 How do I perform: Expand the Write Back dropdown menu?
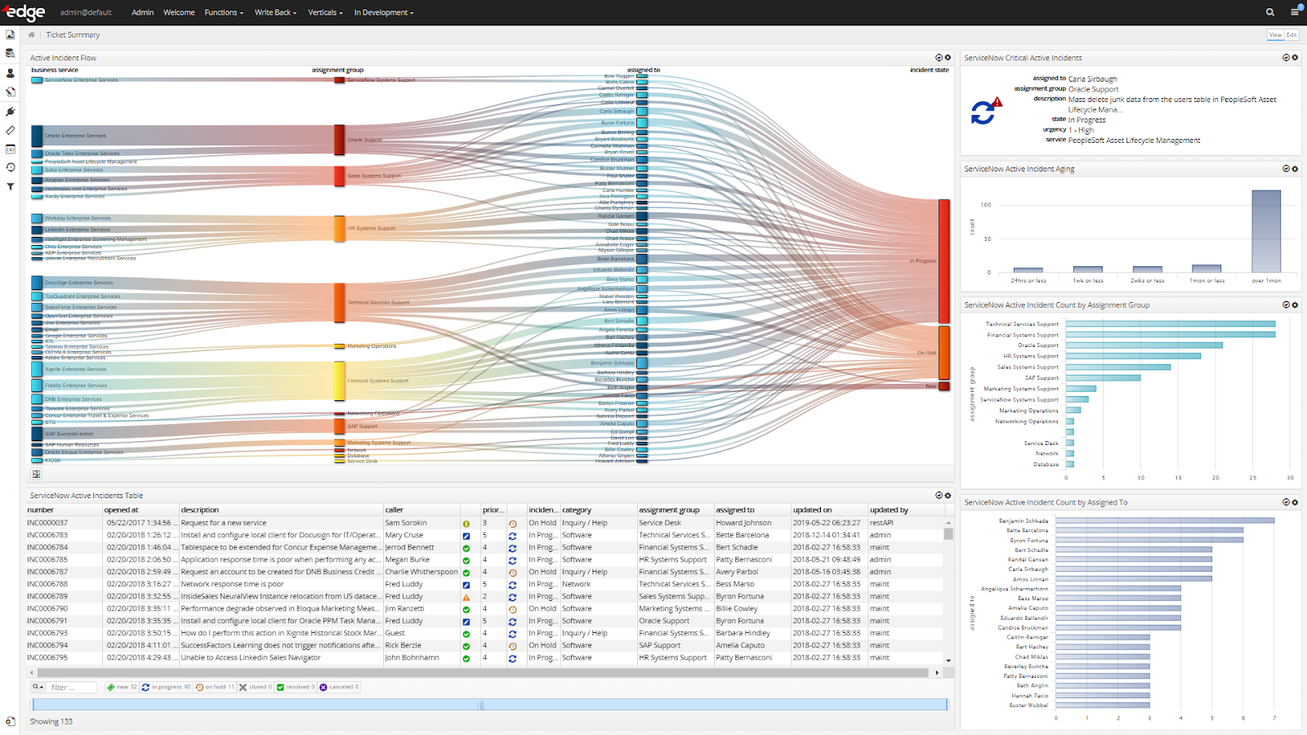point(275,12)
